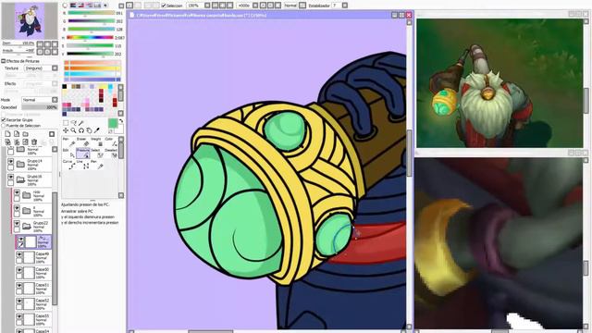Image resolution: width=592 pixels, height=333 pixels.
Task: Hide the Grupo22 folder layer
Action: pyautogui.click(x=17, y=224)
